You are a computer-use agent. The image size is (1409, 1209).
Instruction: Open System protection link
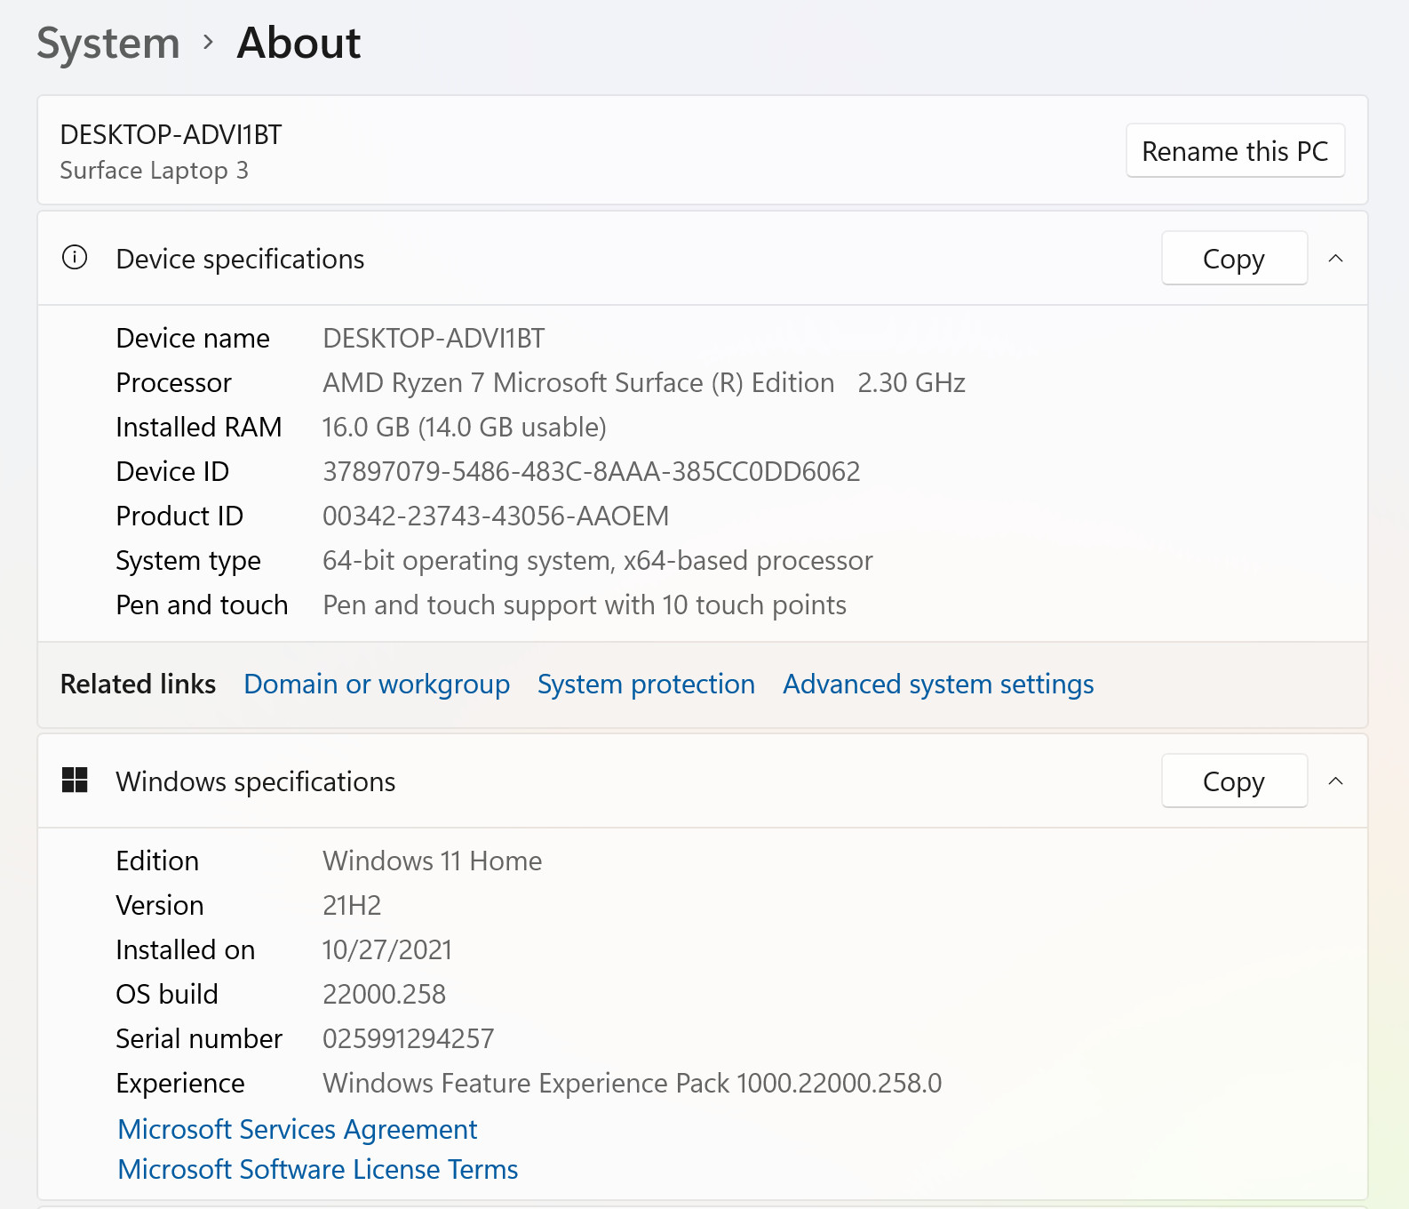[x=646, y=685]
